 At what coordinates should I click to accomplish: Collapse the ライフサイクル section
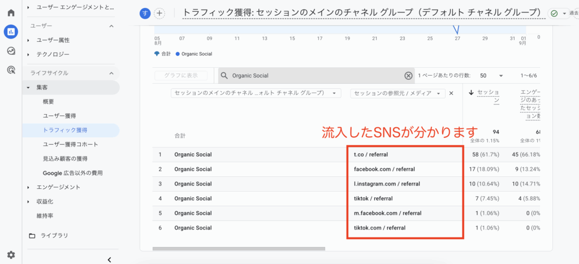[111, 73]
